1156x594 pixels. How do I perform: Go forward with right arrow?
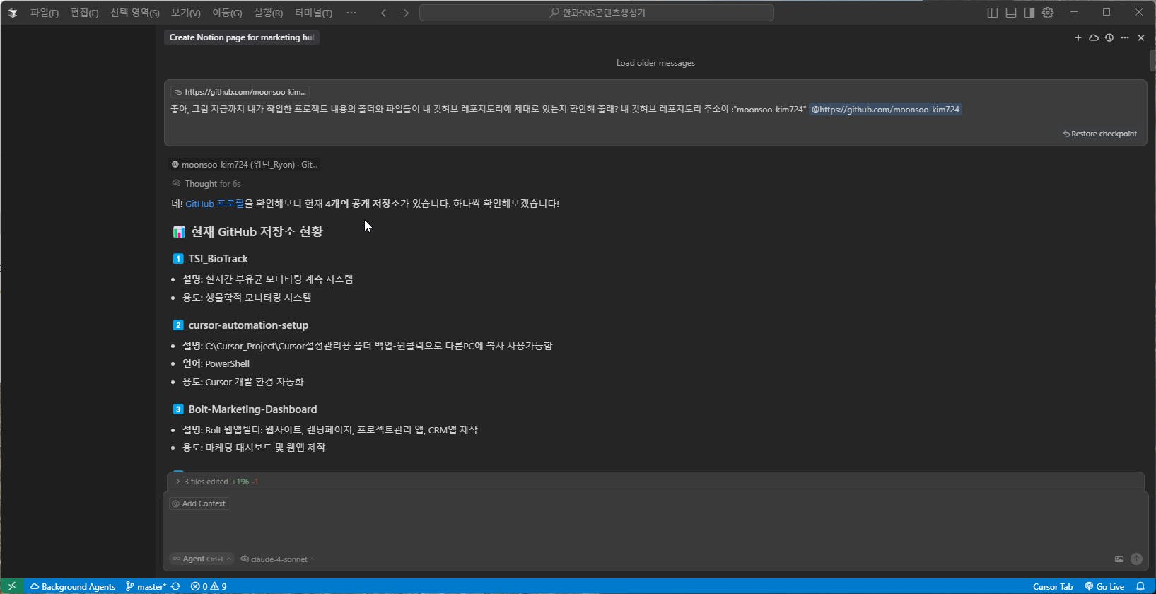(404, 13)
